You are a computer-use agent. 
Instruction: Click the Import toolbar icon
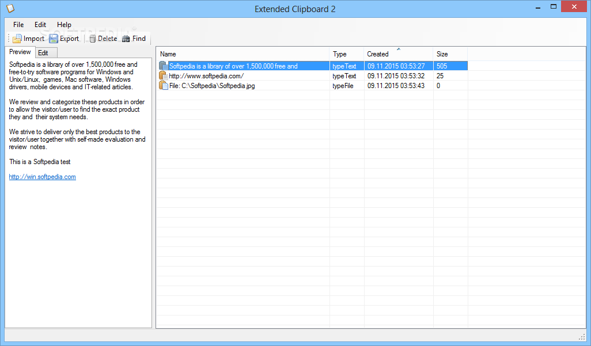[x=17, y=39]
